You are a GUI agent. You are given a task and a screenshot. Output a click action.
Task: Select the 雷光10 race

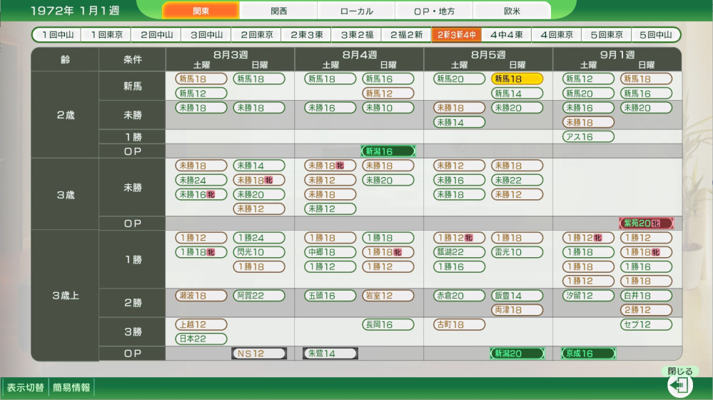[x=517, y=252]
